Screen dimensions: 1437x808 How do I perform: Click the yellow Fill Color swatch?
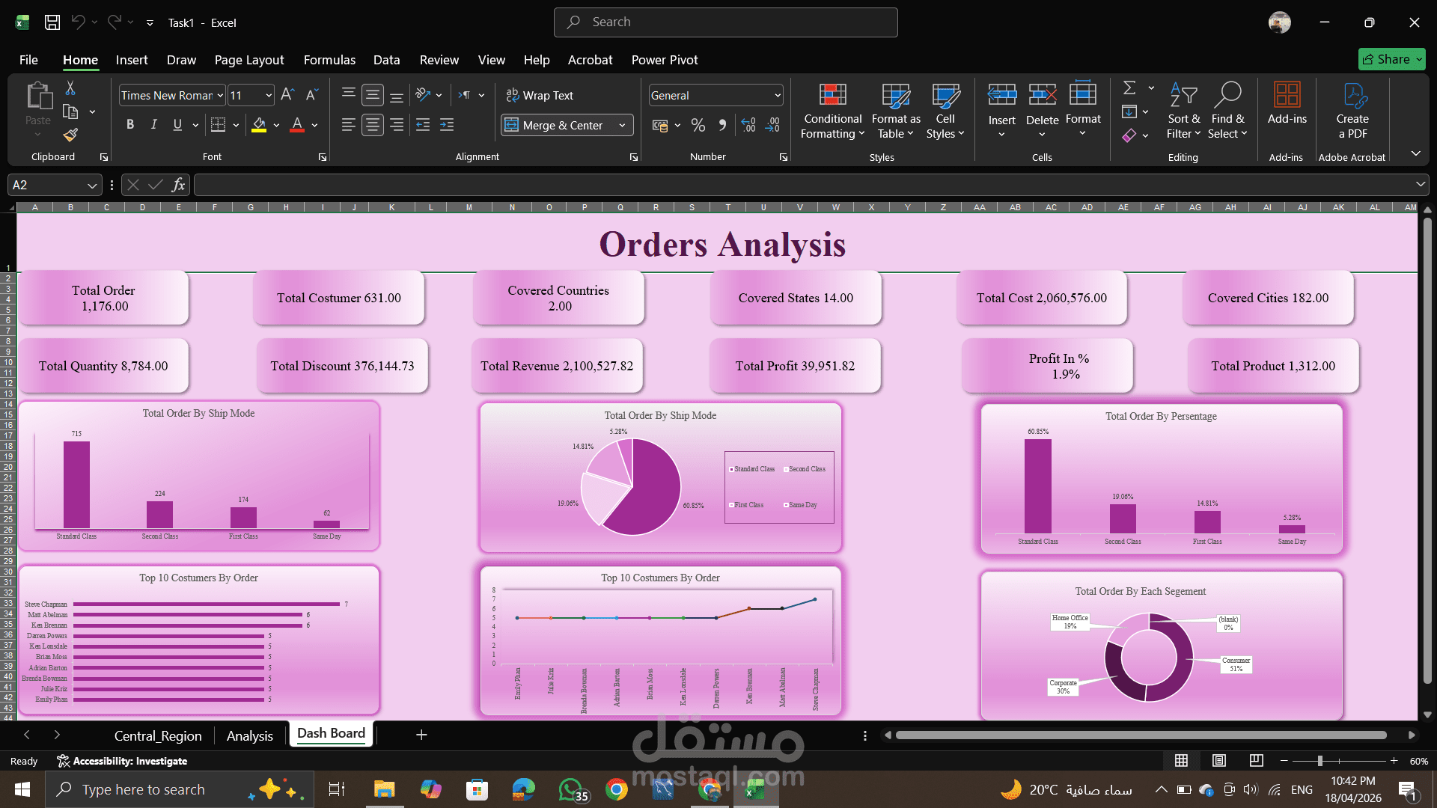coord(259,125)
